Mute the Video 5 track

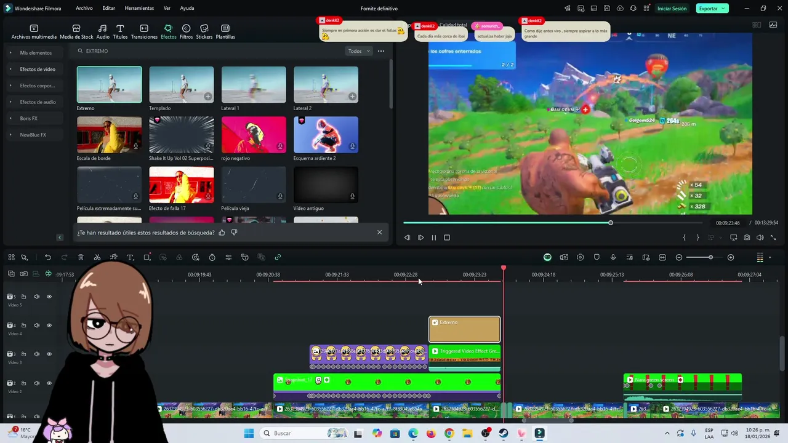(37, 297)
